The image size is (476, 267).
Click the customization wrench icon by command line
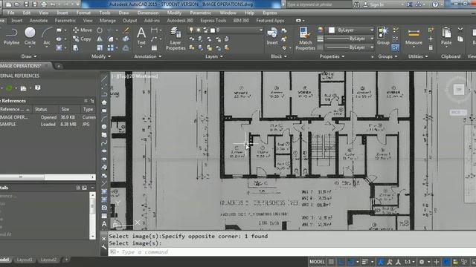(x=104, y=247)
